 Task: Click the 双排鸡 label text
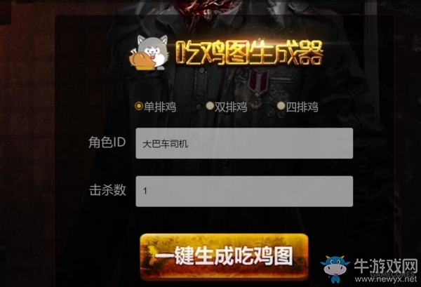point(231,107)
